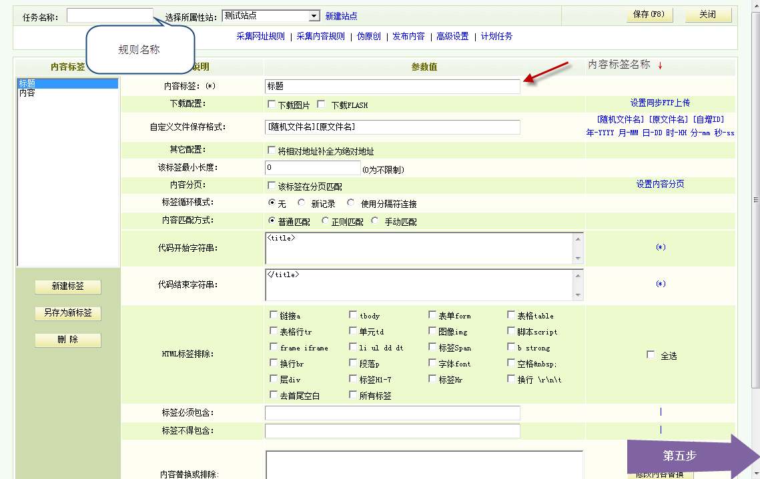Insert the 月-MM date placeholder

click(628, 133)
